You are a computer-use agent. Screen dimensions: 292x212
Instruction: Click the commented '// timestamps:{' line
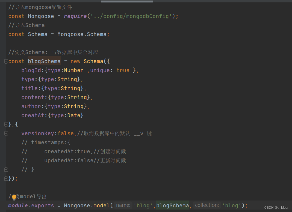(x=46, y=143)
